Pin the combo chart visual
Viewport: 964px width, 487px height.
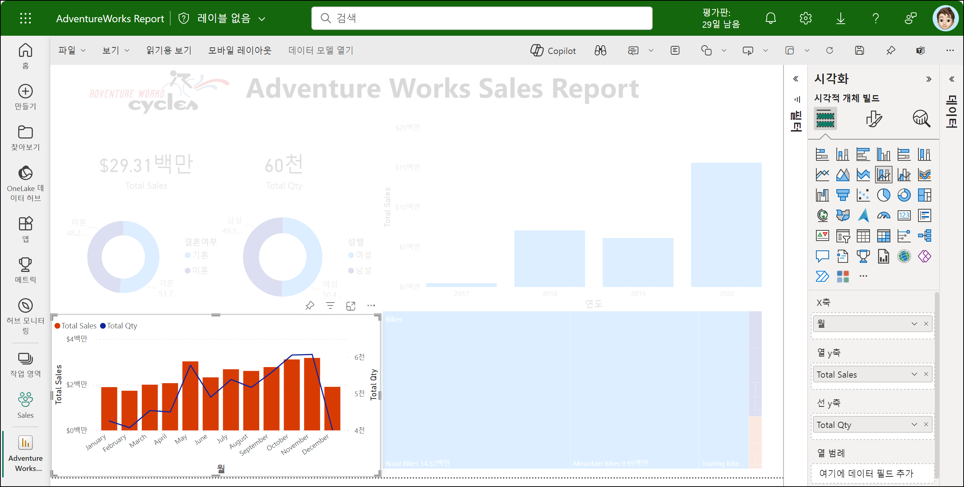pos(310,306)
